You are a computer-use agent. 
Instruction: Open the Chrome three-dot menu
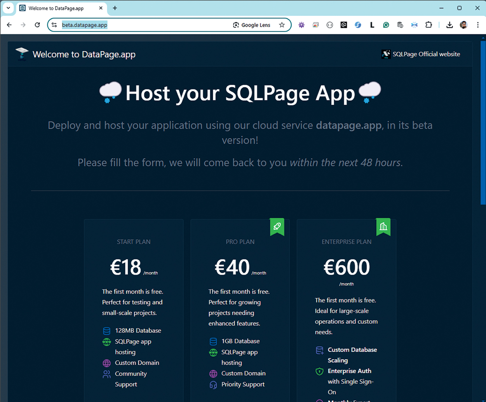click(x=478, y=25)
